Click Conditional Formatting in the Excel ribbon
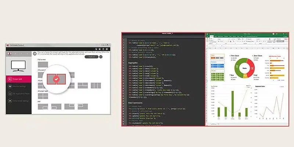Screen dimensions: 294x147 [270, 40]
